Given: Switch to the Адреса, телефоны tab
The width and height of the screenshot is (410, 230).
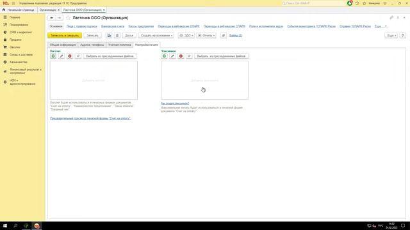Looking at the screenshot, I should tap(92, 45).
